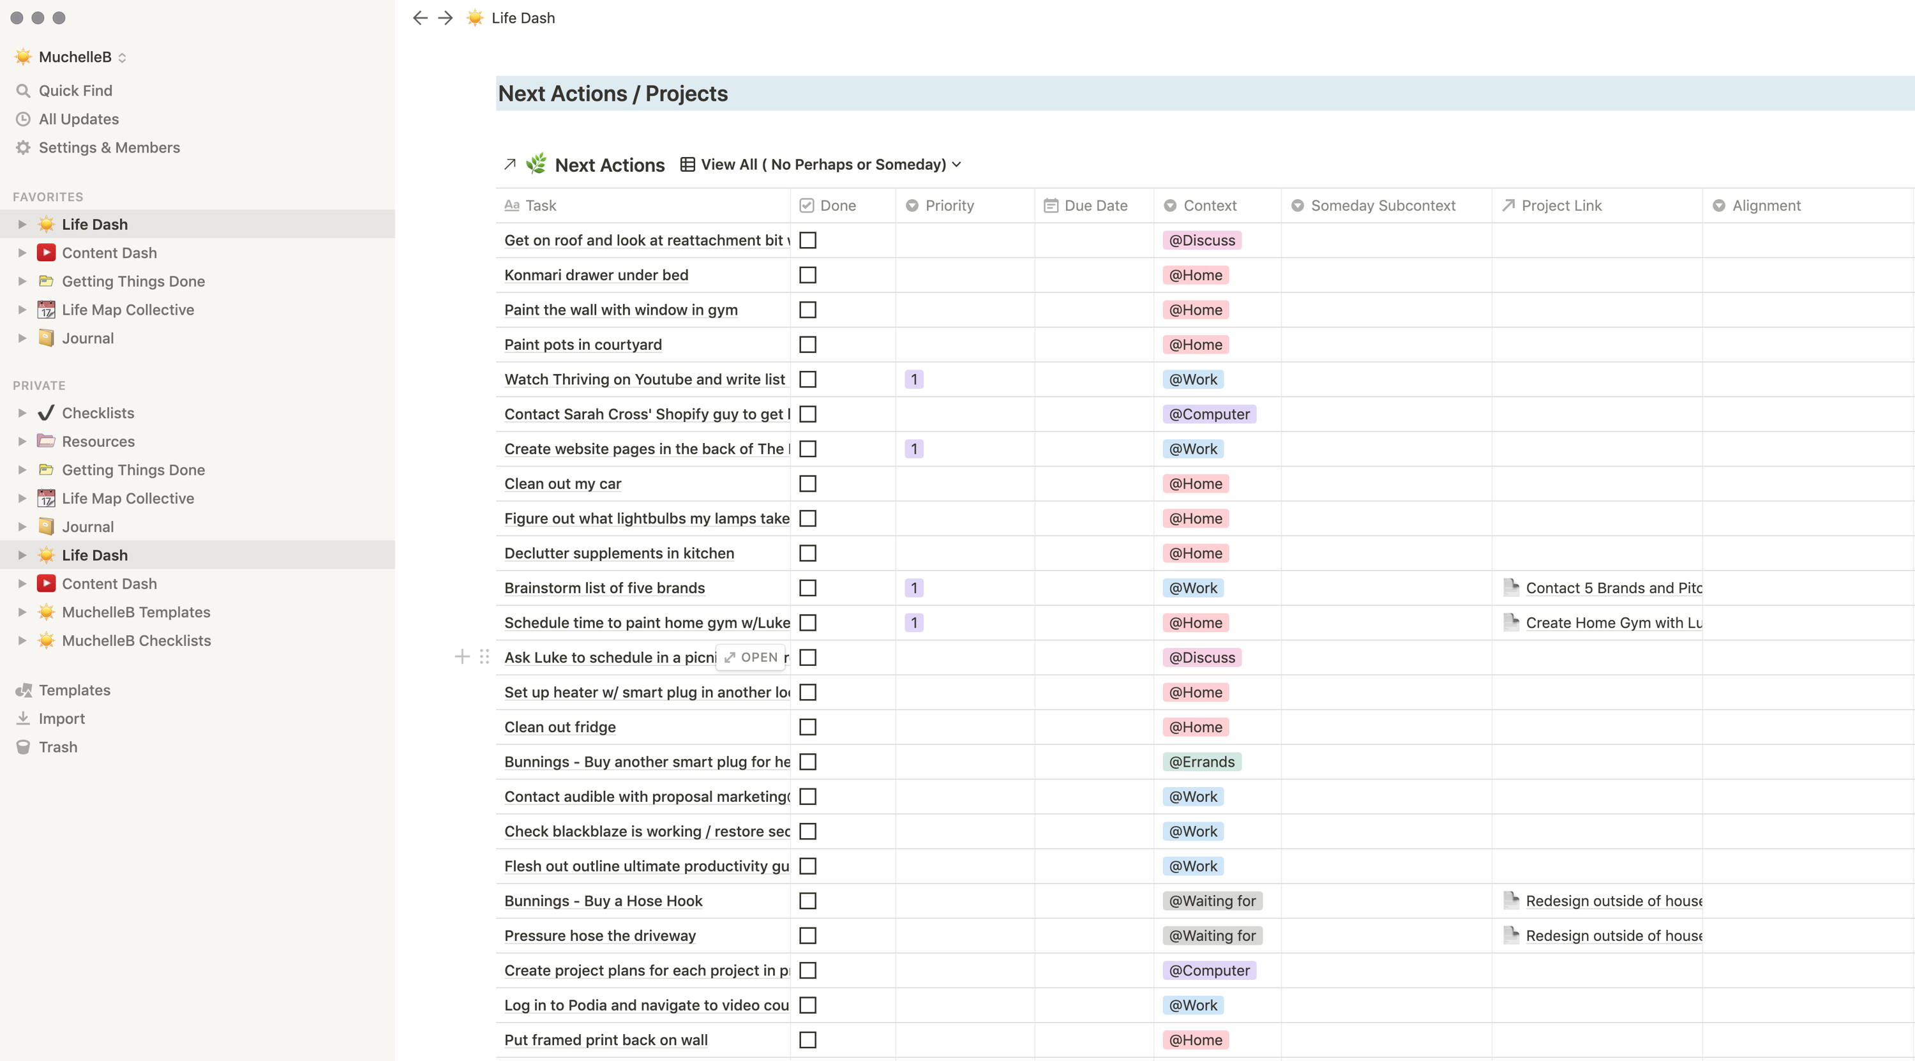The image size is (1915, 1061).
Task: Check Done for Clean out fridge
Action: pyautogui.click(x=807, y=726)
